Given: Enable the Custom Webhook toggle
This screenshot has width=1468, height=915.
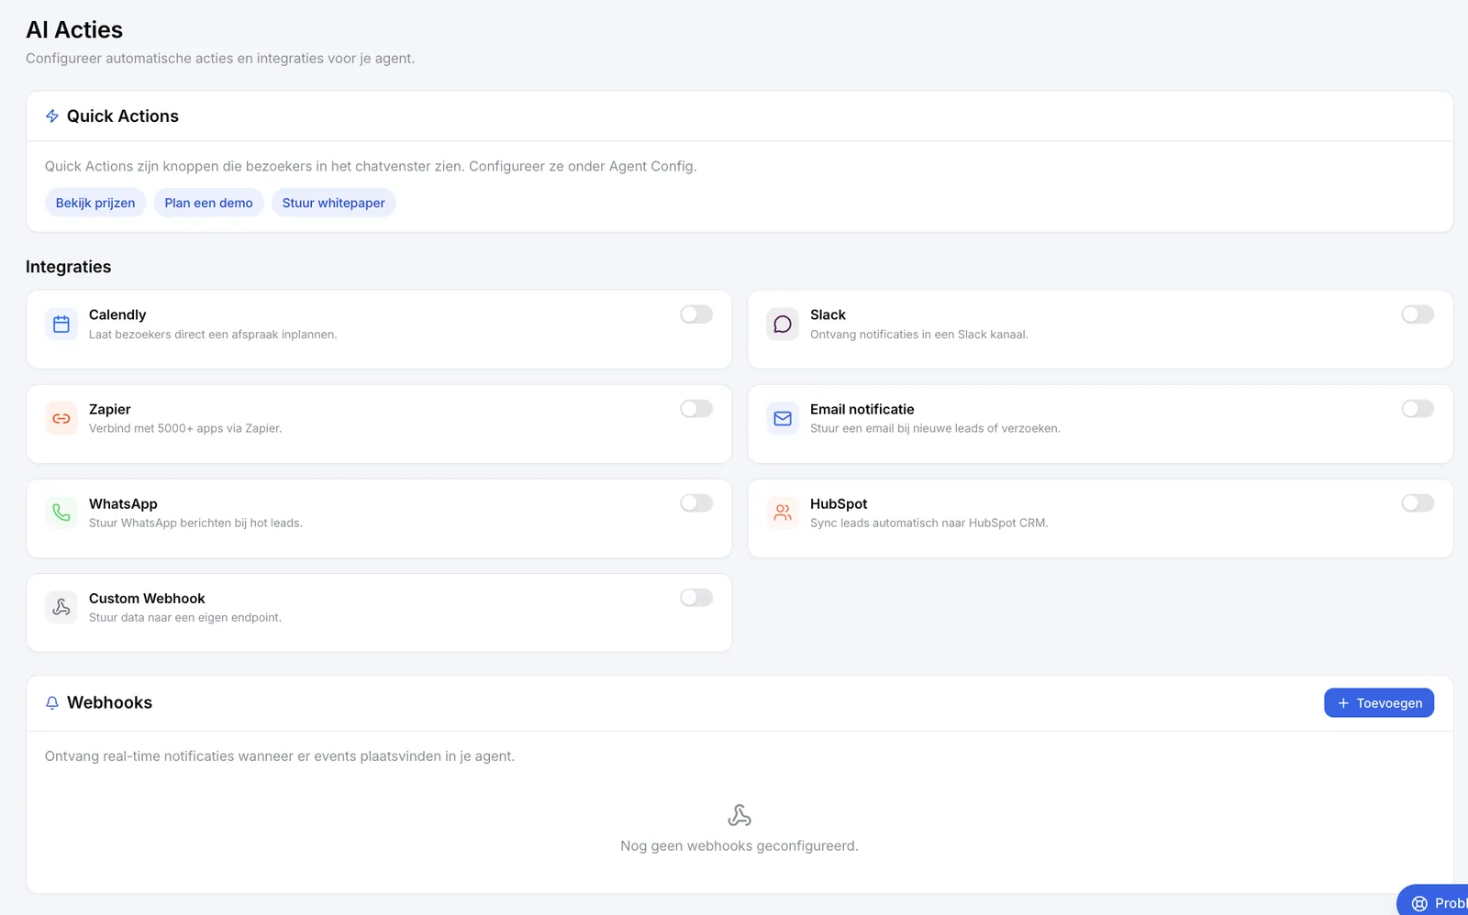Looking at the screenshot, I should click(x=696, y=598).
